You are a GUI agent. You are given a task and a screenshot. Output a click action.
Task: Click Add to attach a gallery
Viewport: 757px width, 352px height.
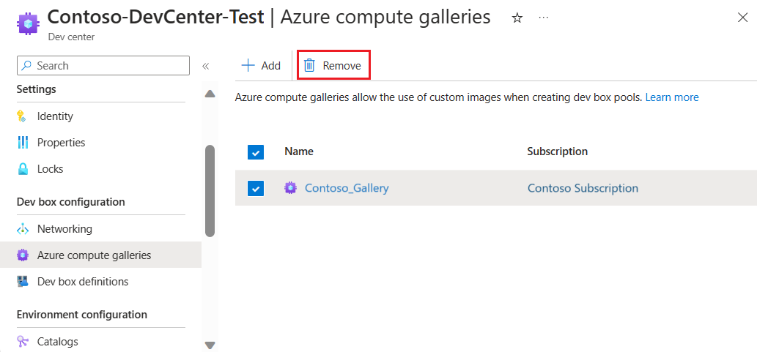(x=262, y=65)
